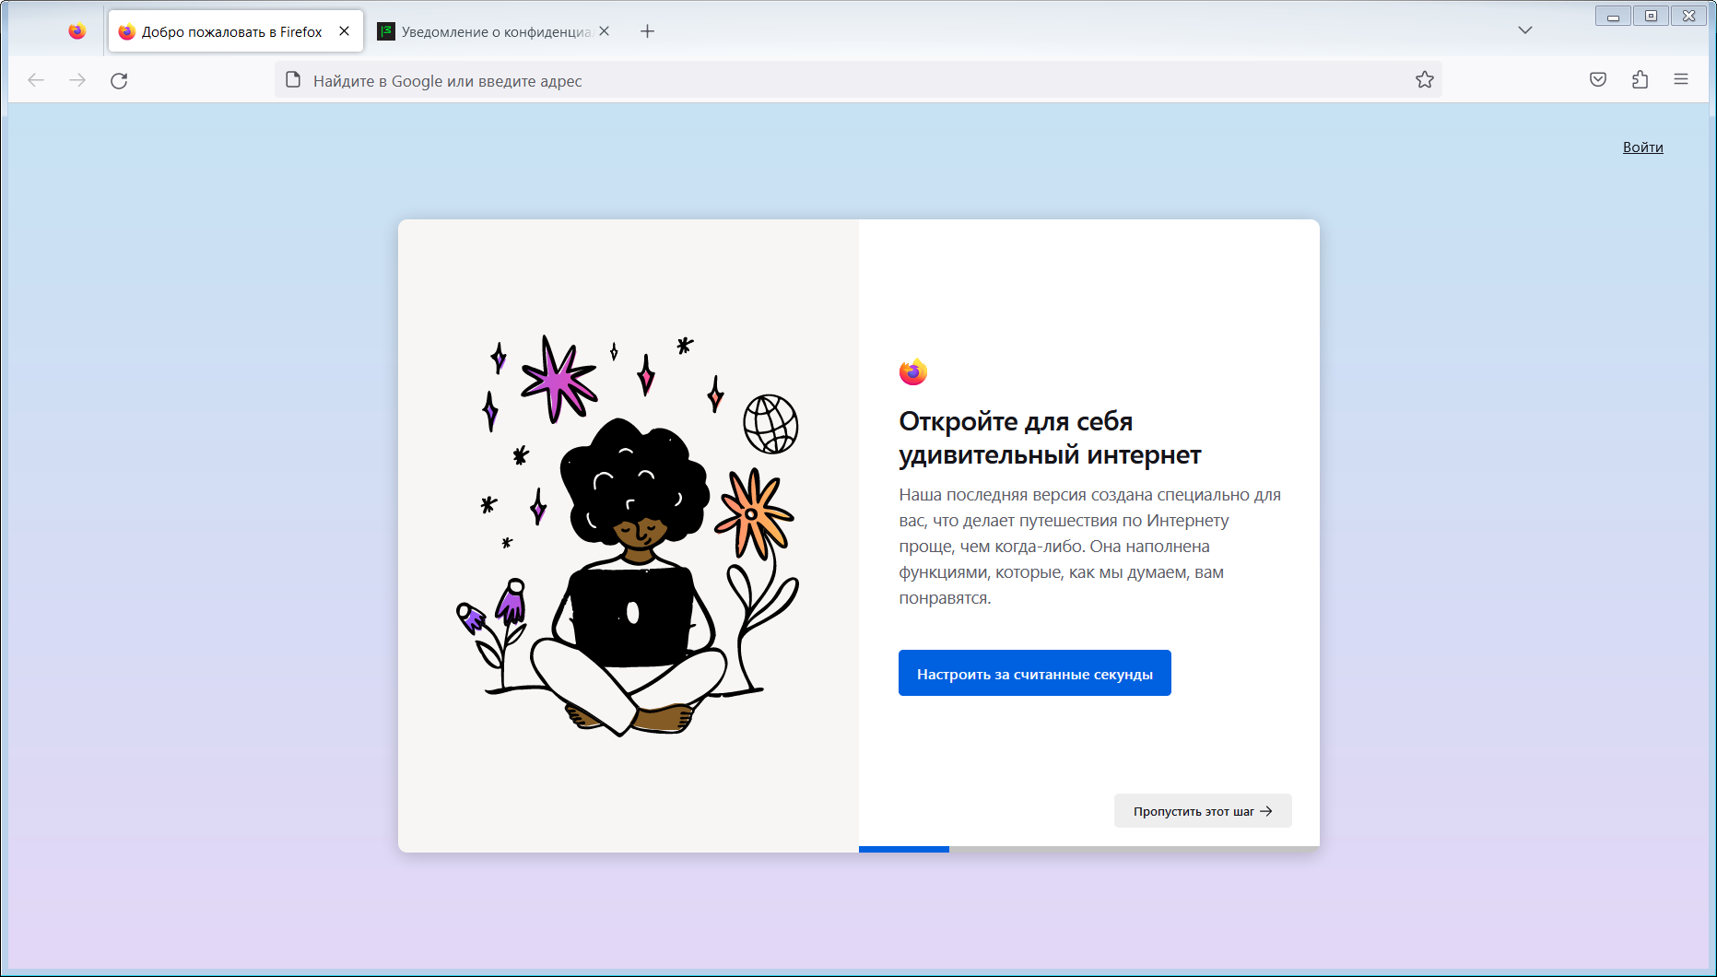Screen dimensions: 1717x977
Task: Open a new tab with plus button
Action: pos(648,31)
